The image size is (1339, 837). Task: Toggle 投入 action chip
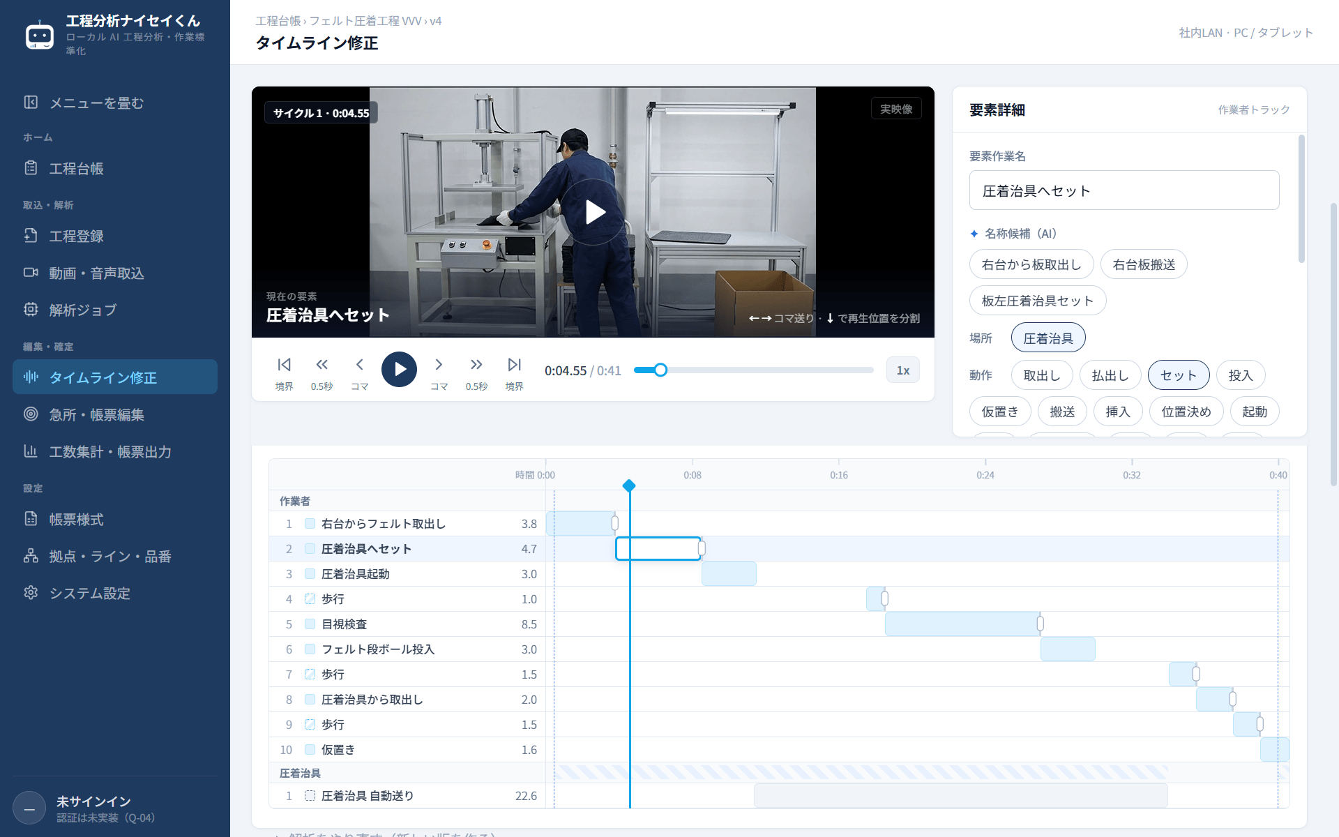pos(1241,375)
